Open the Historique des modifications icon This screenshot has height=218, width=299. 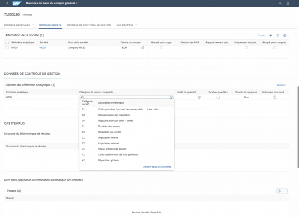tap(274, 97)
